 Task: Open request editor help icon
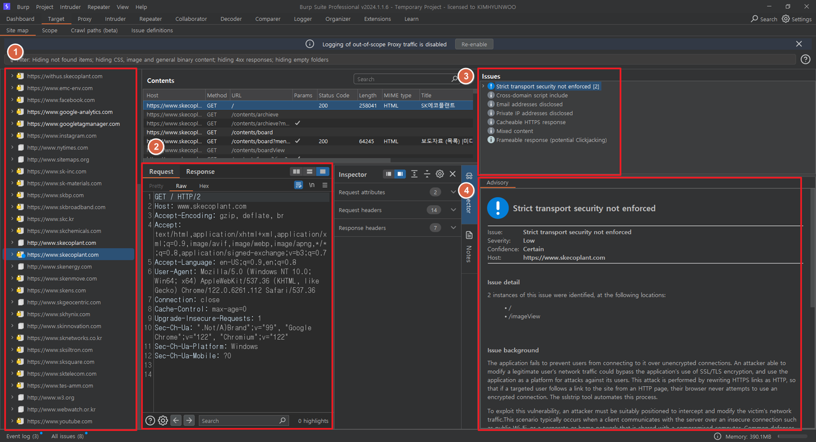pos(150,421)
